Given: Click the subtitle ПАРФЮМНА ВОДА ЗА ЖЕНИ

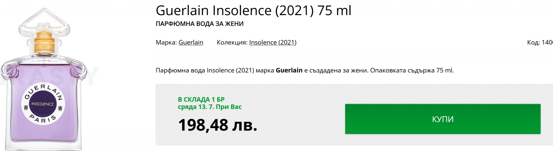Looking at the screenshot, I should (x=200, y=24).
